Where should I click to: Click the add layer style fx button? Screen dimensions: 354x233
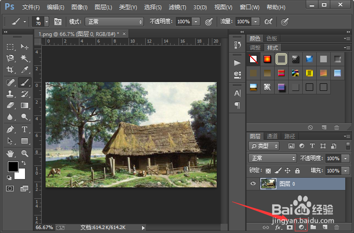[278, 227]
